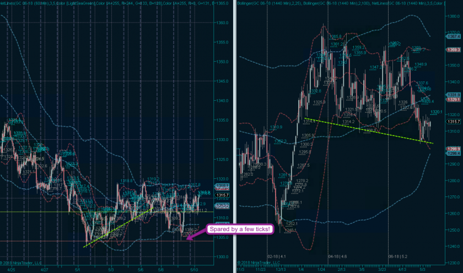Screen dimensions: 463x273
Task: Click the 4/27 date on the left time axis
Action: pos(44,270)
